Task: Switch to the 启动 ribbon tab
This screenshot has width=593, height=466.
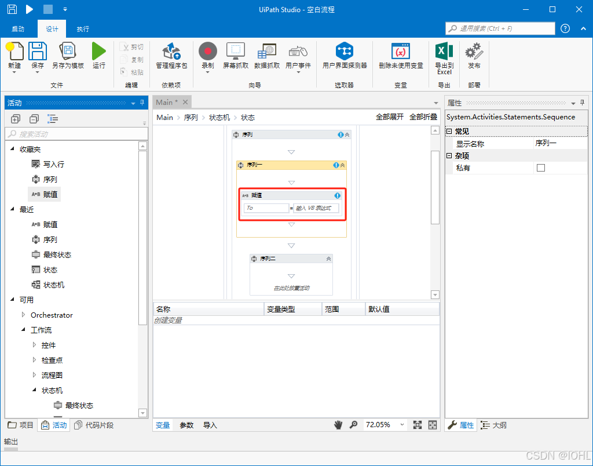Action: 18,29
